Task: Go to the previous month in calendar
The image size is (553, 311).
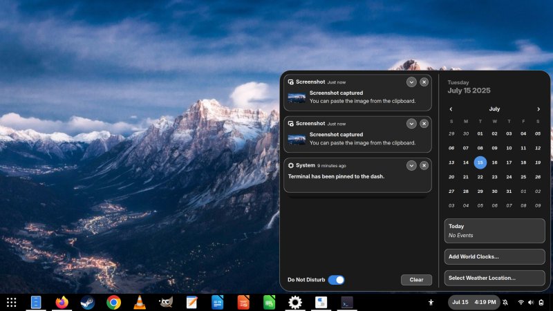Action: 451,109
